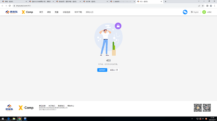217x121 pixels.
Task: Open the 课程 menu item
Action: pos(49,12)
